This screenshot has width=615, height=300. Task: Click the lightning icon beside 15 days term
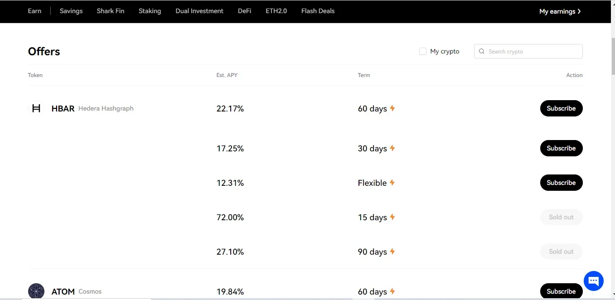click(392, 217)
